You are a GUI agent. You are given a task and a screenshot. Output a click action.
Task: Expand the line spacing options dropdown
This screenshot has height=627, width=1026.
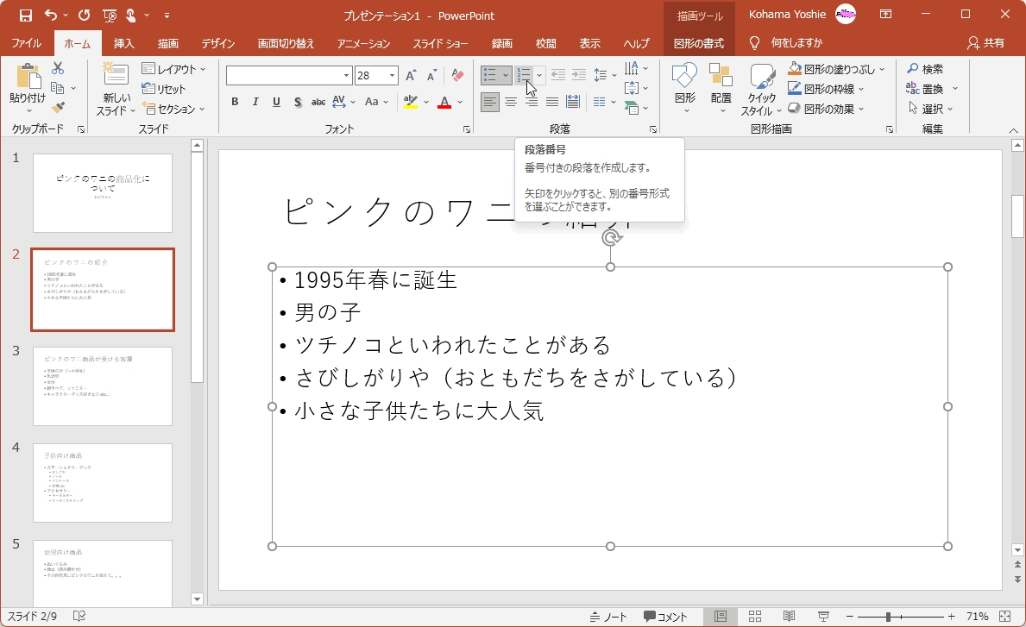click(613, 75)
